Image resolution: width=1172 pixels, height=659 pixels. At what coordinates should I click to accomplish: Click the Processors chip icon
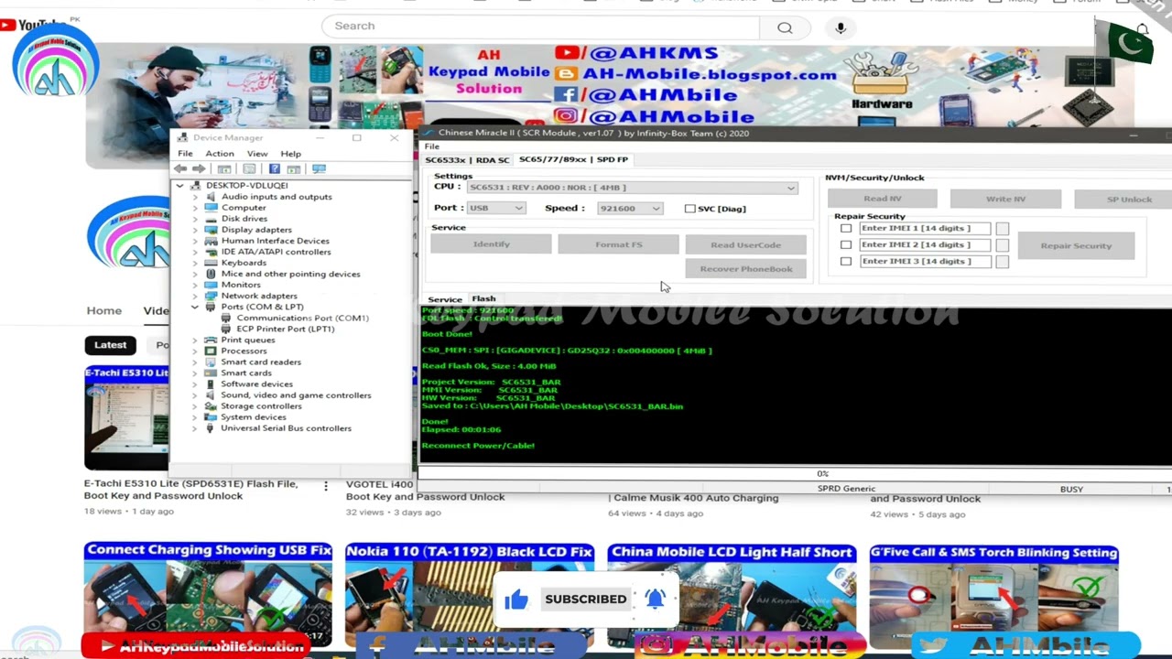tap(212, 351)
